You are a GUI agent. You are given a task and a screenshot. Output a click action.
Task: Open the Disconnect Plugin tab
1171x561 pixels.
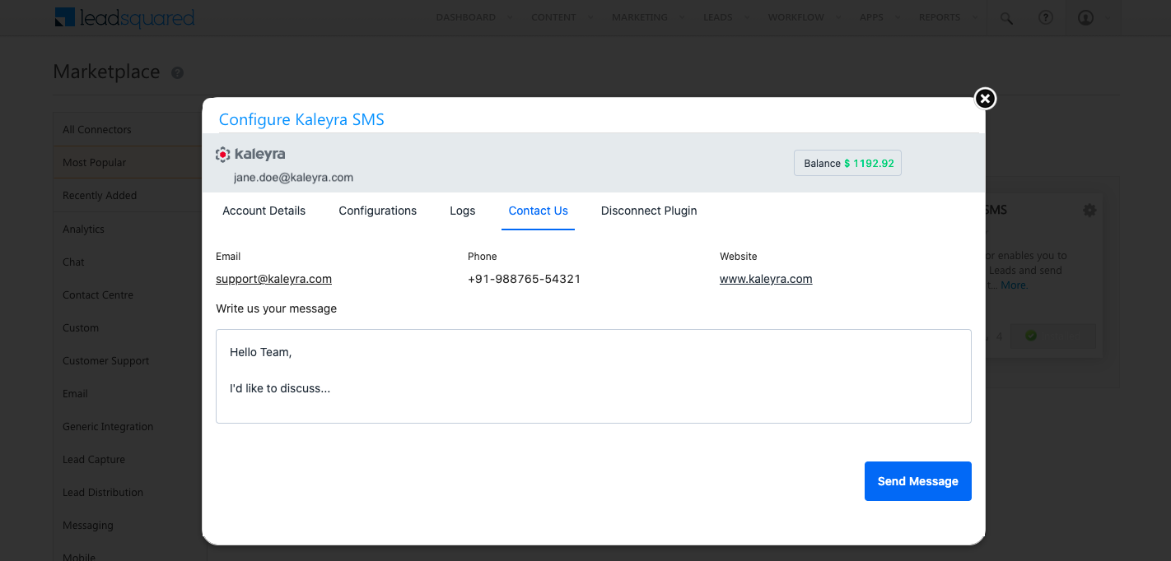click(649, 211)
